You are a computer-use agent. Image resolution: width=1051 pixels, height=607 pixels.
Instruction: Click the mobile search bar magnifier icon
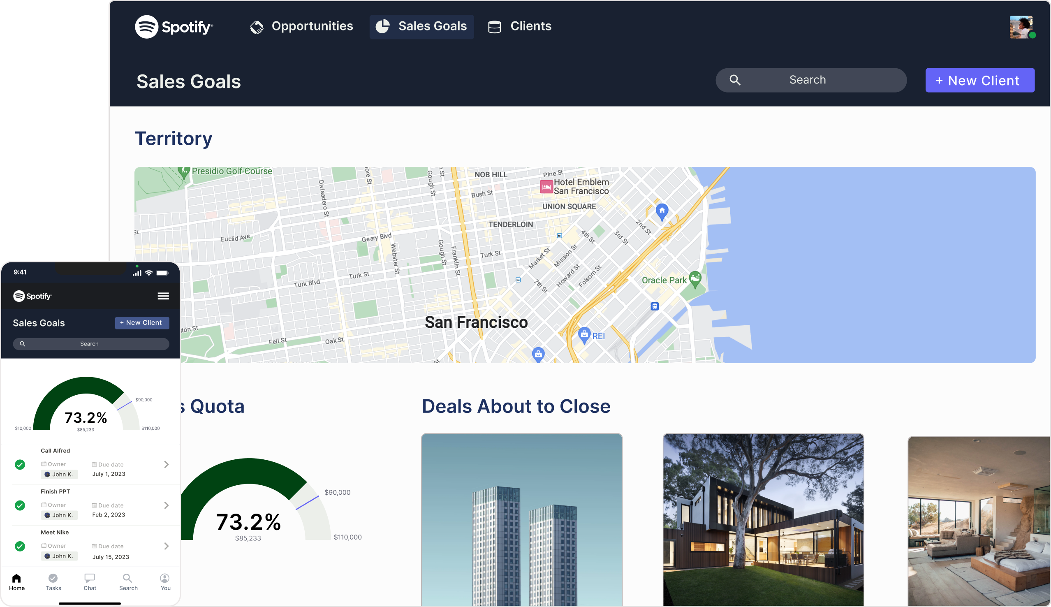(x=23, y=344)
